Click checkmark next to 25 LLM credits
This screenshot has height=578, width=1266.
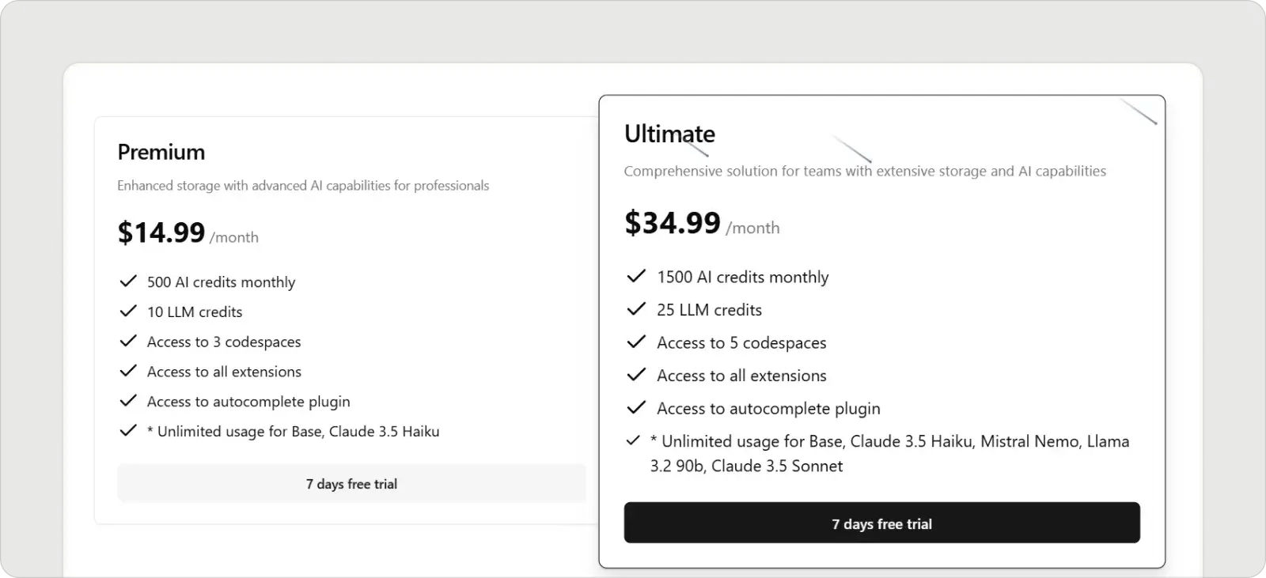tap(636, 309)
